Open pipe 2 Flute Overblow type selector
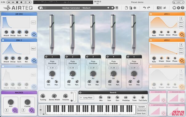 (73, 62)
